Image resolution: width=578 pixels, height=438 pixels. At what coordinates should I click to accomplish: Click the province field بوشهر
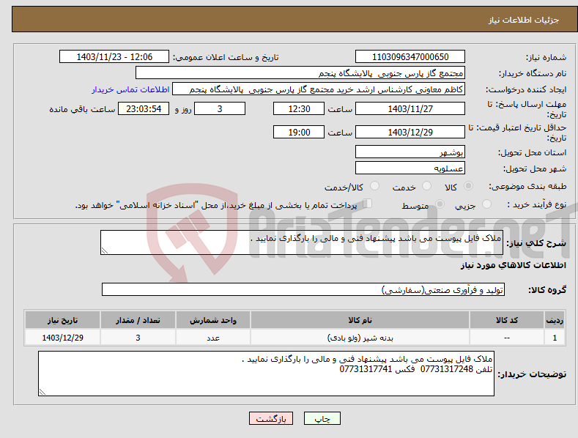pos(410,152)
